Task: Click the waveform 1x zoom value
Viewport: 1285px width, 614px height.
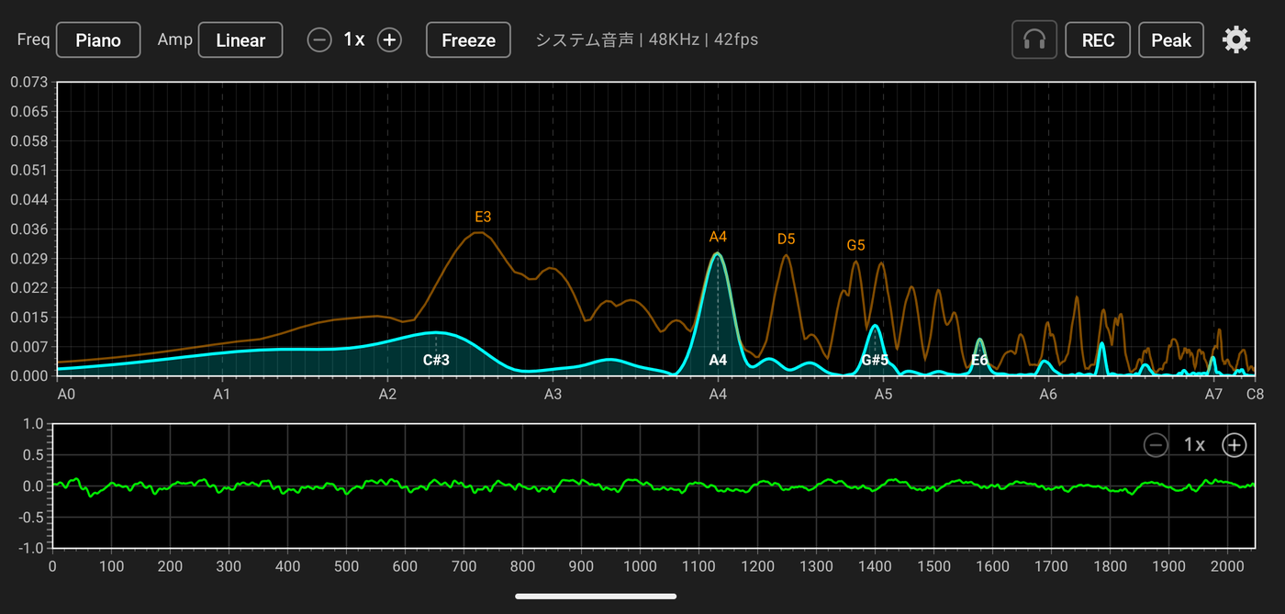Action: [1194, 445]
